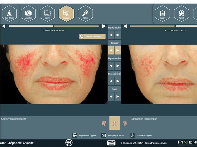Image resolution: width=197 pixels, height=147 pixels.
Task: Click left arrow under top Pigmentation
Action: (111, 35)
